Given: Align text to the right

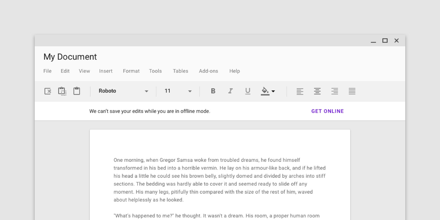Looking at the screenshot, I should [x=335, y=91].
